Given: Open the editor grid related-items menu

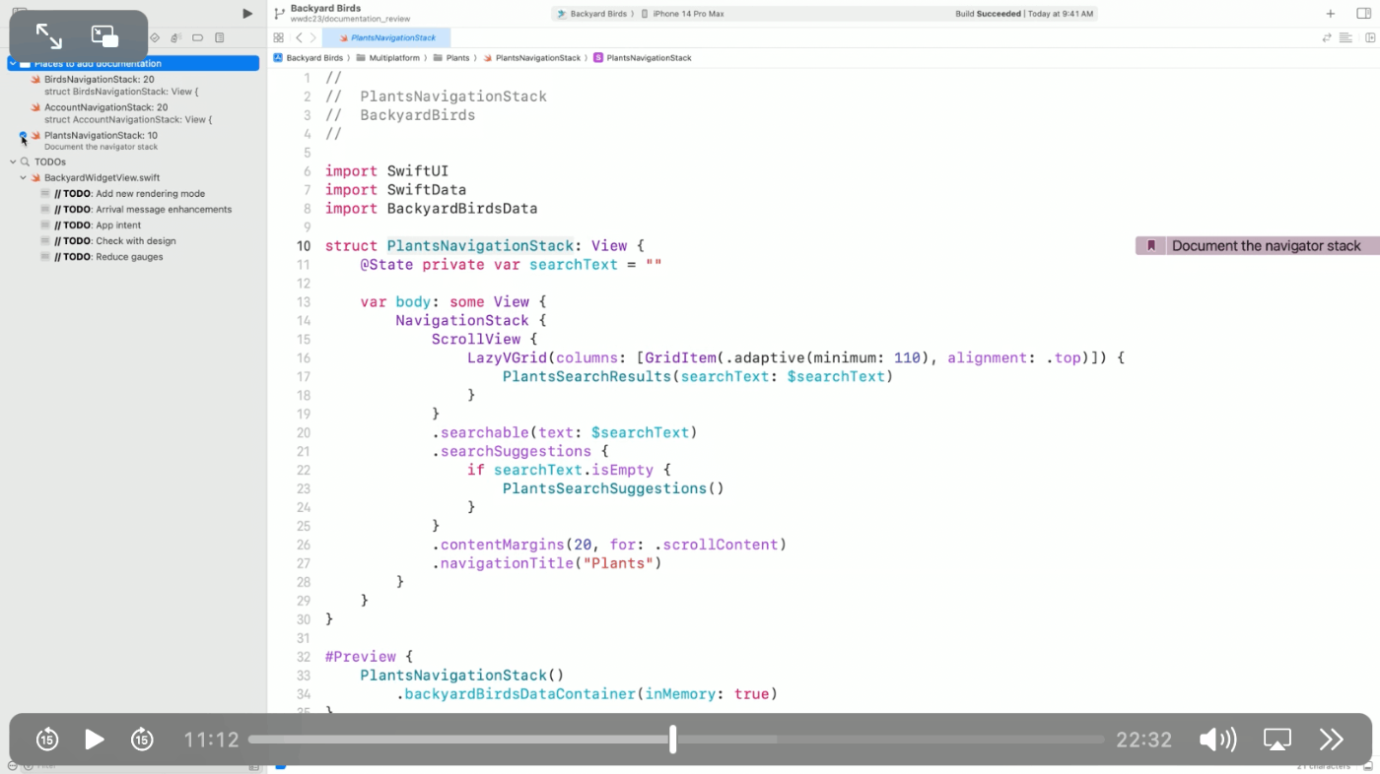Looking at the screenshot, I should (279, 37).
